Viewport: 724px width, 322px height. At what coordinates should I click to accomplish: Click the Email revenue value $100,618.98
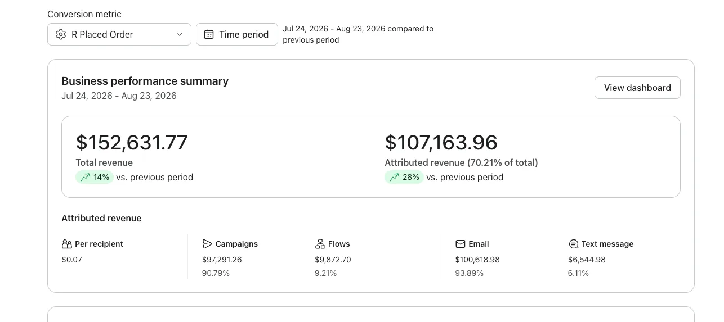pos(477,260)
